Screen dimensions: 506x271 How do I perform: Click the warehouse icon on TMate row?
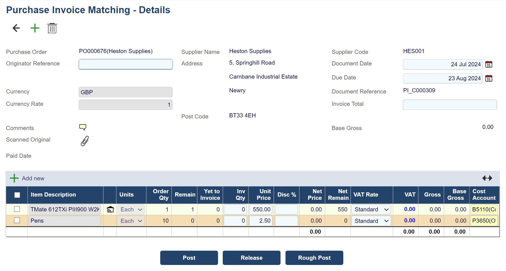click(110, 209)
